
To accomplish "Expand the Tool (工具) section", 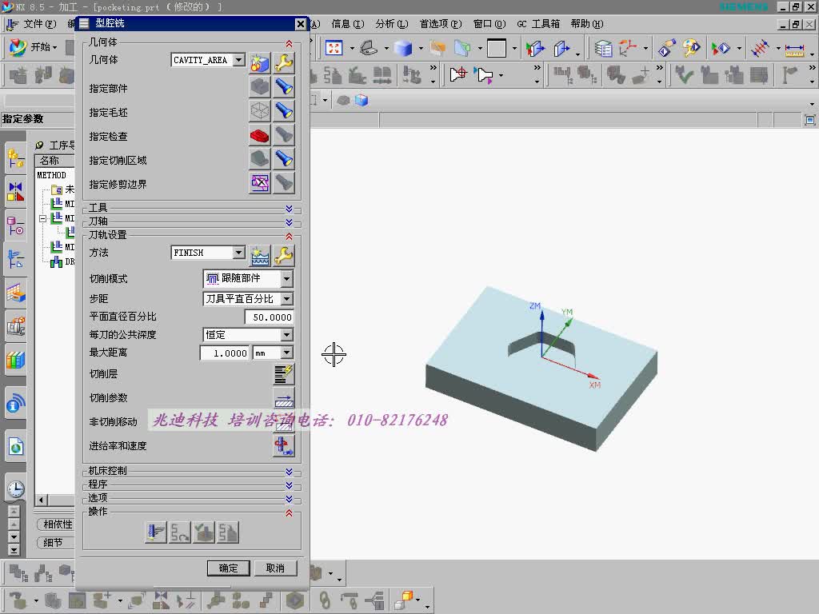I will (289, 209).
